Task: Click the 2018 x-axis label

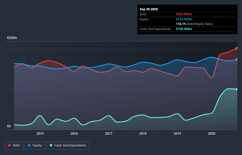Action: pos(143,133)
